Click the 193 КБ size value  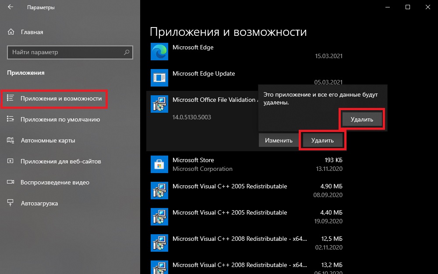(x=333, y=160)
